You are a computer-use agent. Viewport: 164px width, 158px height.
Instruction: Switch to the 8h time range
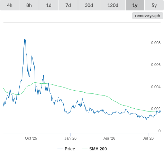[x=29, y=5]
